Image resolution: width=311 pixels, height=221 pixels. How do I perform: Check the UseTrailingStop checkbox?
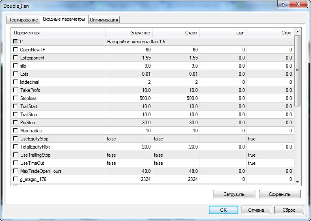pos(15,155)
